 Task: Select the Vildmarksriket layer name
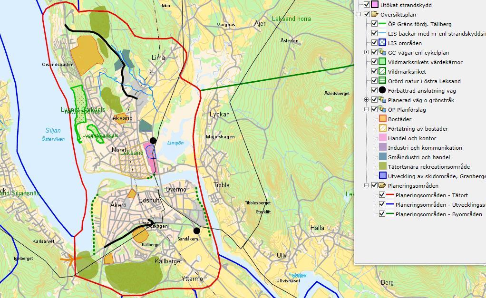click(x=407, y=72)
